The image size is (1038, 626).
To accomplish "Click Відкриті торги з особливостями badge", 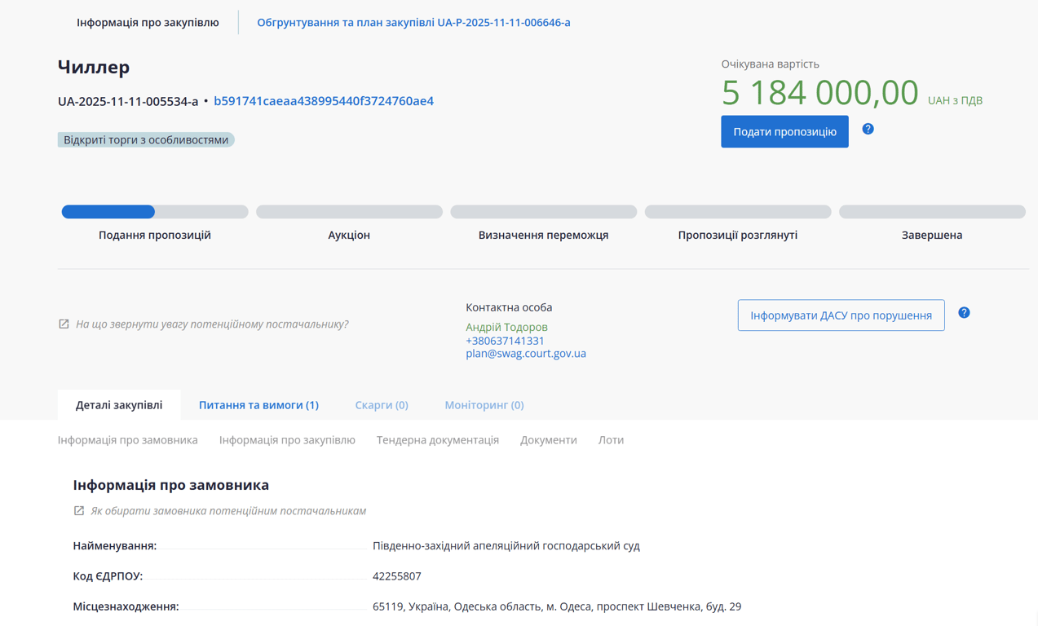I will [146, 140].
